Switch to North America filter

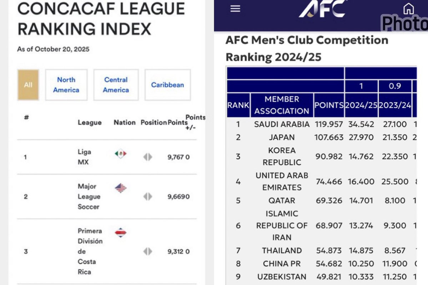coord(66,85)
